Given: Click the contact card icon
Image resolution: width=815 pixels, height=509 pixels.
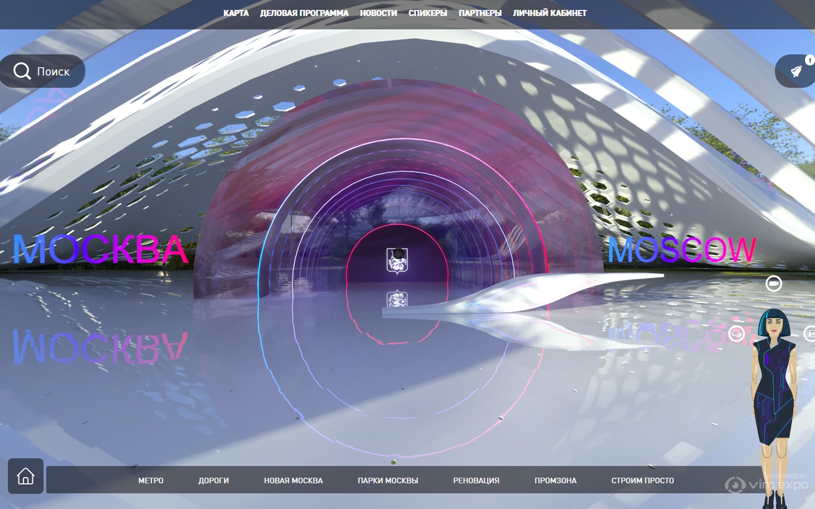Looking at the screenshot, I should (x=809, y=334).
